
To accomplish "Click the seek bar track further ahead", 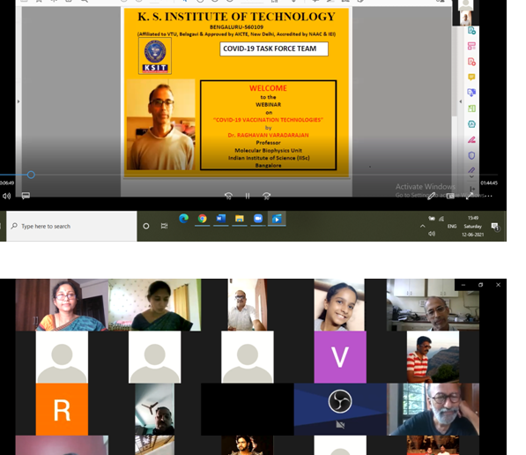I will click(265, 175).
